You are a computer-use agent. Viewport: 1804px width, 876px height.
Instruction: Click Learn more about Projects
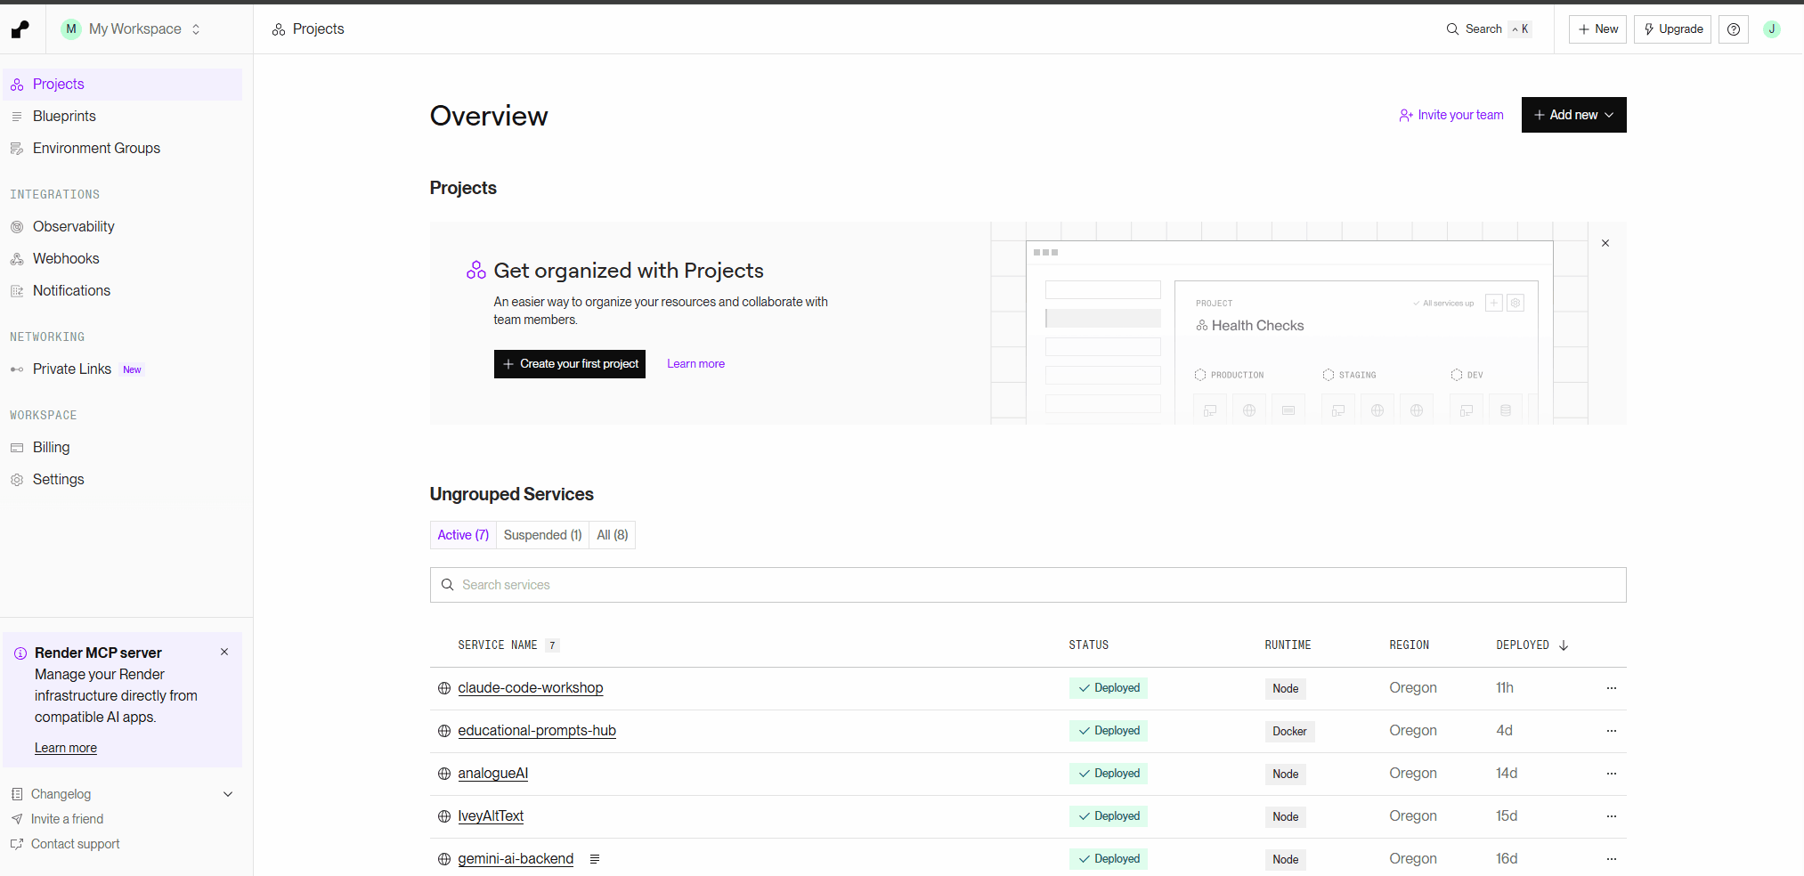click(695, 364)
